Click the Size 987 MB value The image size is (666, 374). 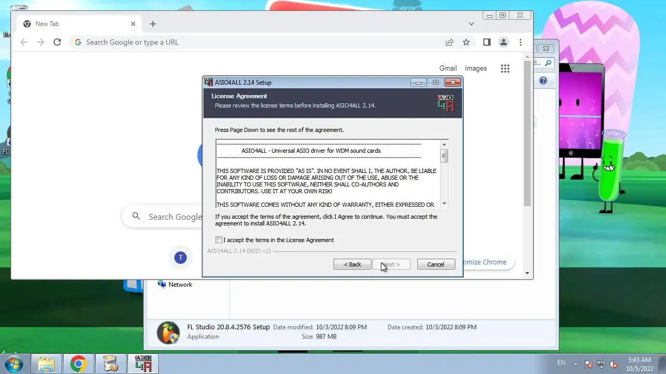point(326,337)
